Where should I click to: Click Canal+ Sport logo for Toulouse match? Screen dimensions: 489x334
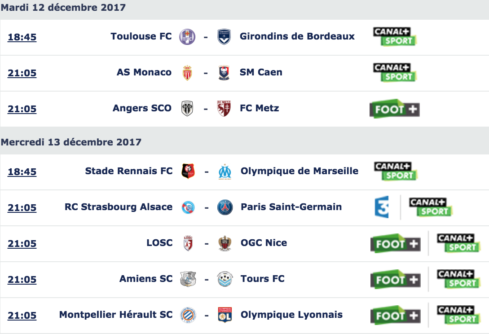[395, 36]
